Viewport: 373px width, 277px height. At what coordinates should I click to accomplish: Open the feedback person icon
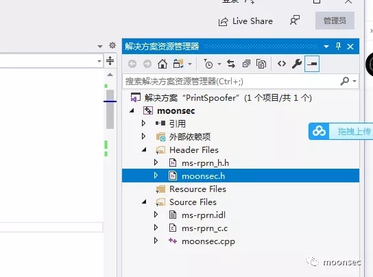coord(295,21)
